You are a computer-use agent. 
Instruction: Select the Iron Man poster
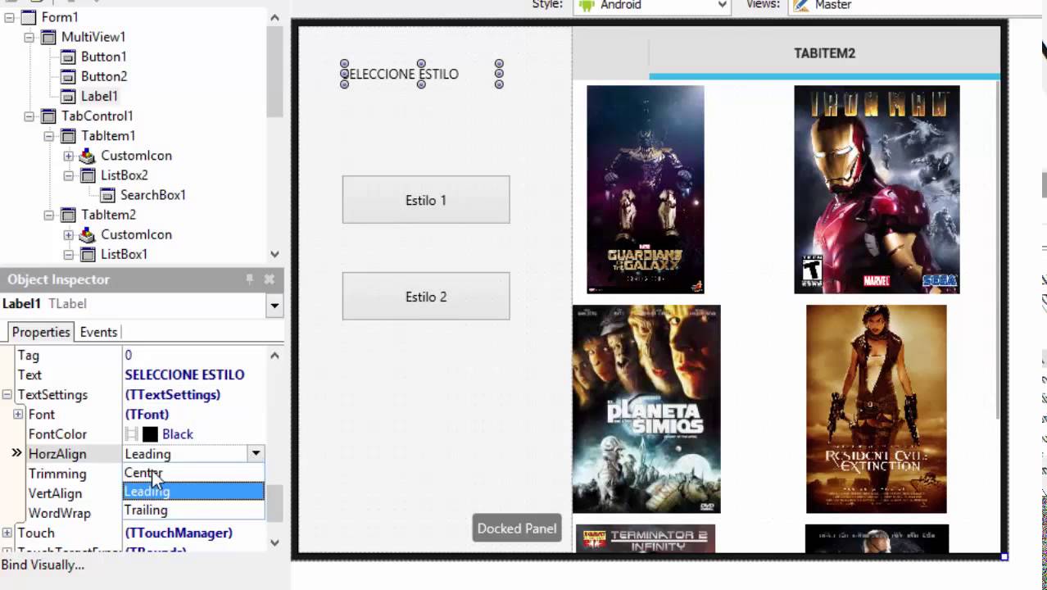877,189
